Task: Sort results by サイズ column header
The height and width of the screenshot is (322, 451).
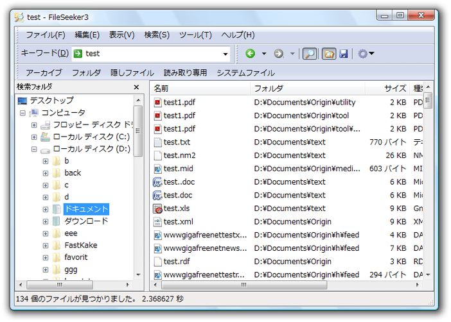Action: [x=387, y=88]
